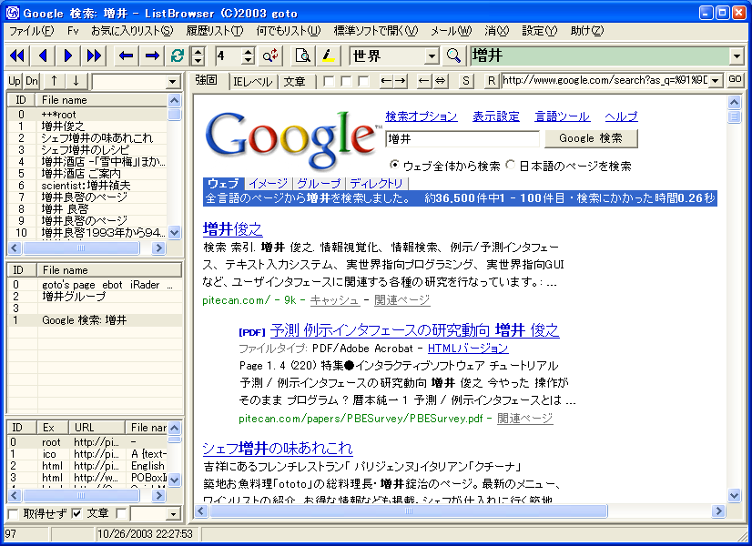Open the 言語ツール link
Viewport: 752px width, 546px height.
pyautogui.click(x=562, y=116)
